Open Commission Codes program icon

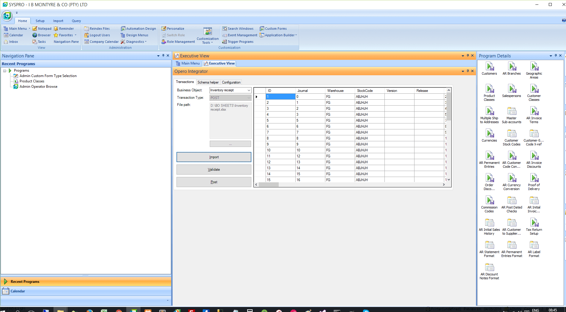[x=489, y=204]
